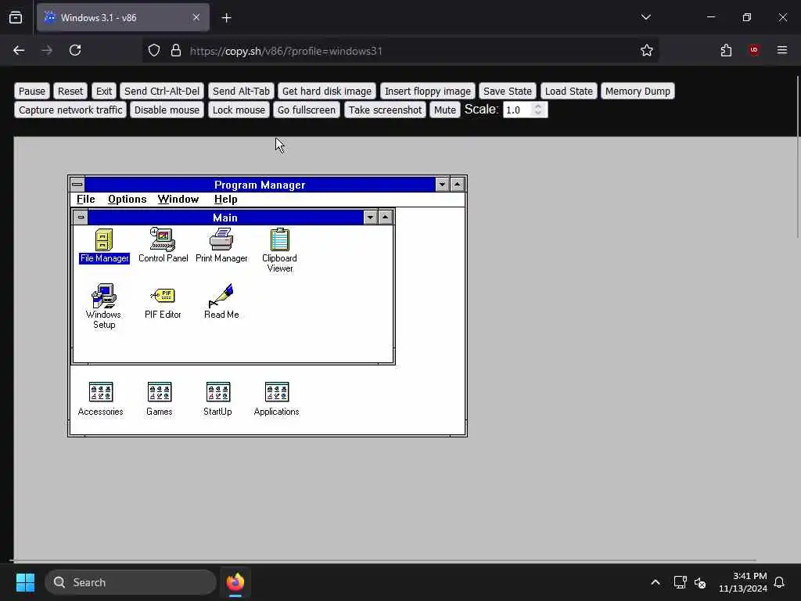Open the Options menu

point(128,200)
